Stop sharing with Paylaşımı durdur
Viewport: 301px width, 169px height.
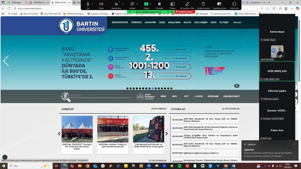[x=185, y=12]
